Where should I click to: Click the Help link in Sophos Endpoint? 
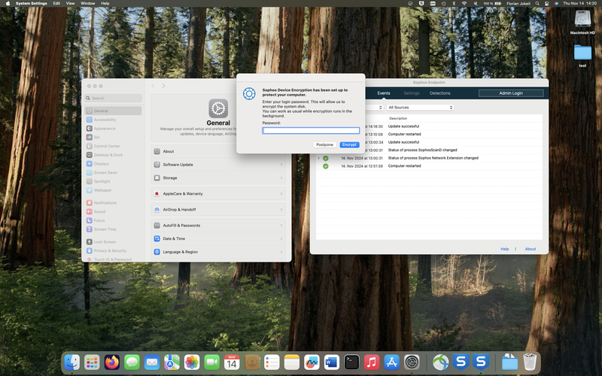[x=504, y=249]
